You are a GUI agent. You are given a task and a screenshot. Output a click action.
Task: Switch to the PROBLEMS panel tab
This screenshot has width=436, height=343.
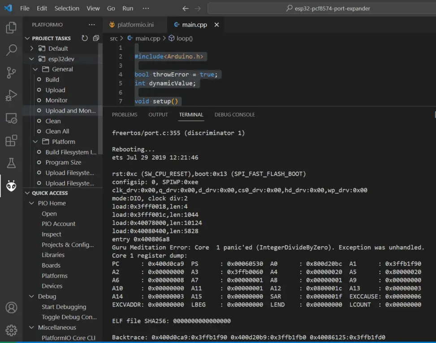point(125,115)
